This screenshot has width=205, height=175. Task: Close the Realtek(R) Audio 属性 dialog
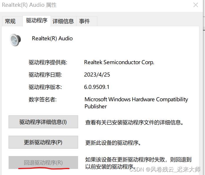point(196,5)
